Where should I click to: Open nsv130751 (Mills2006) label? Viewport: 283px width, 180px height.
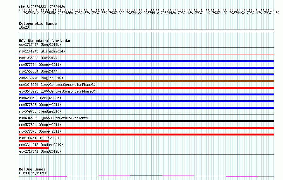[39, 138]
